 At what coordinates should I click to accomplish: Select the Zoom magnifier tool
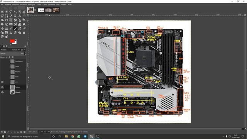click(x=15, y=16)
